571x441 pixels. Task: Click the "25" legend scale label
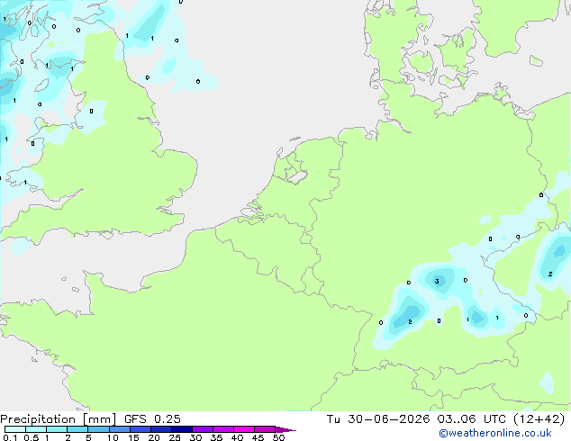[175, 437]
